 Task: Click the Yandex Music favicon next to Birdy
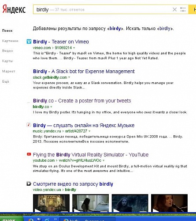29,125
